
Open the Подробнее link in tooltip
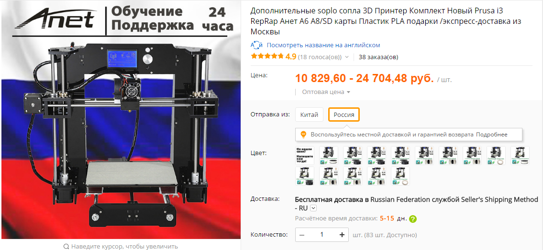pyautogui.click(x=491, y=135)
